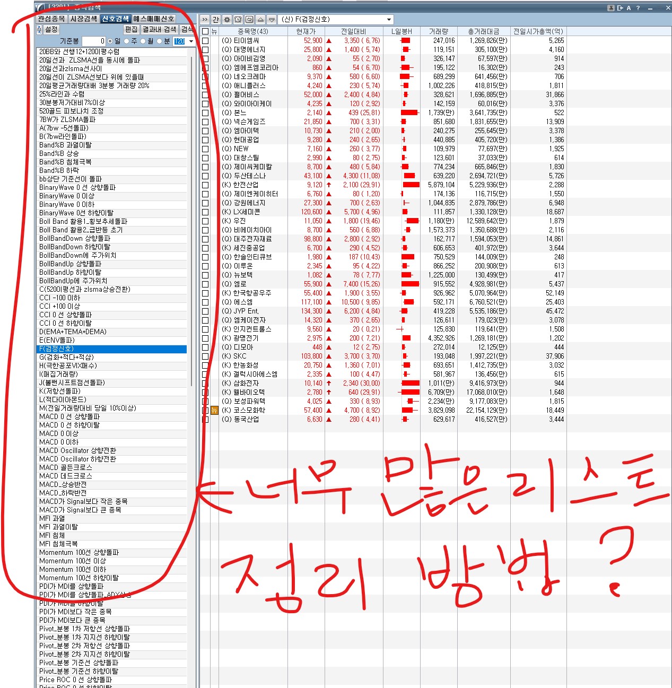Click the down triangle icon in toolbar
This screenshot has height=688, width=672.
point(272,20)
